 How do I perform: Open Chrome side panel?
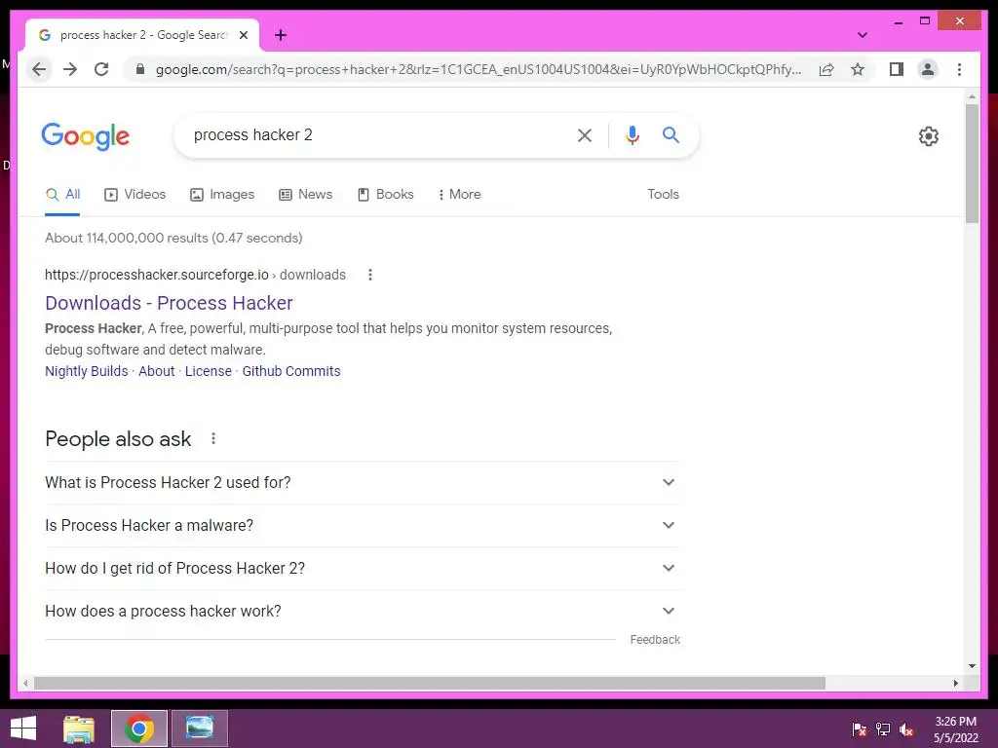click(x=897, y=69)
